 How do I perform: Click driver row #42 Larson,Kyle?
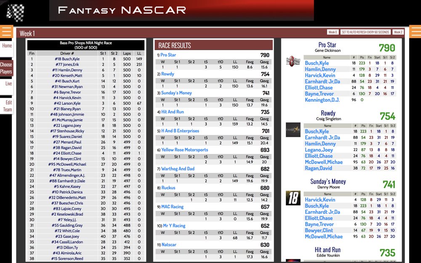coord(86,104)
